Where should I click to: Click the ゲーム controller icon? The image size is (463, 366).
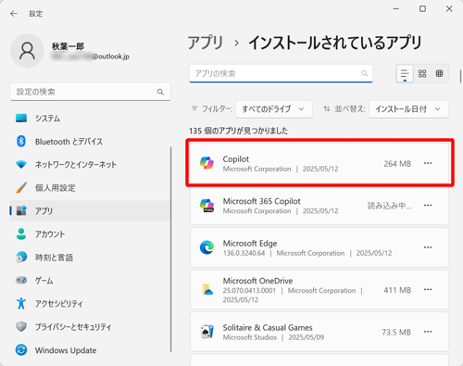tap(21, 280)
